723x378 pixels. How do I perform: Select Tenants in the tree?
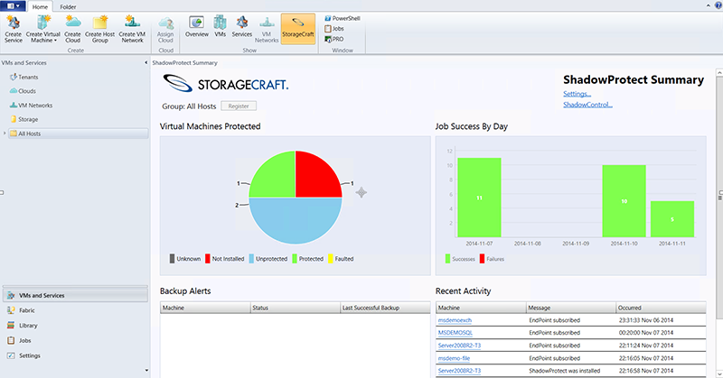pos(24,78)
